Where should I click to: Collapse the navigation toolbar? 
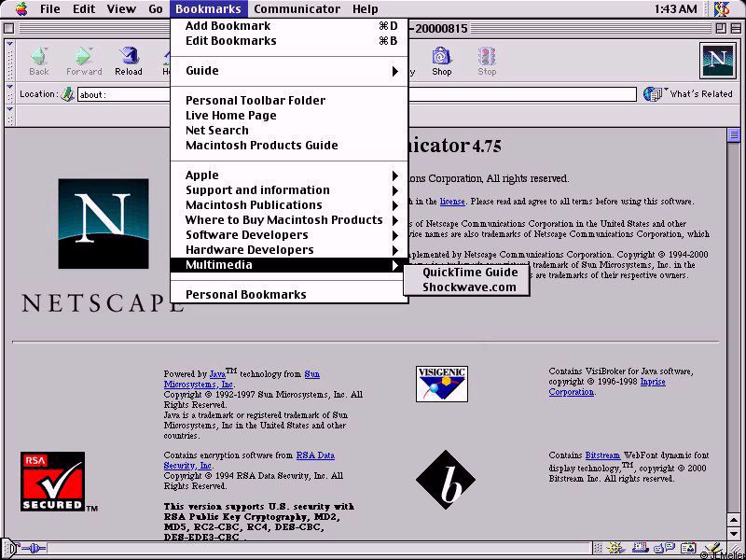pyautogui.click(x=10, y=61)
